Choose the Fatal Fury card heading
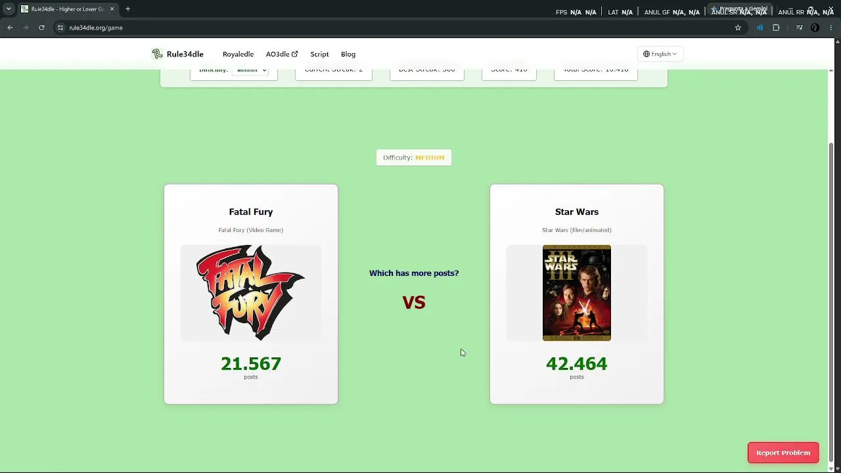Screen dimensions: 841x473 pos(251,212)
